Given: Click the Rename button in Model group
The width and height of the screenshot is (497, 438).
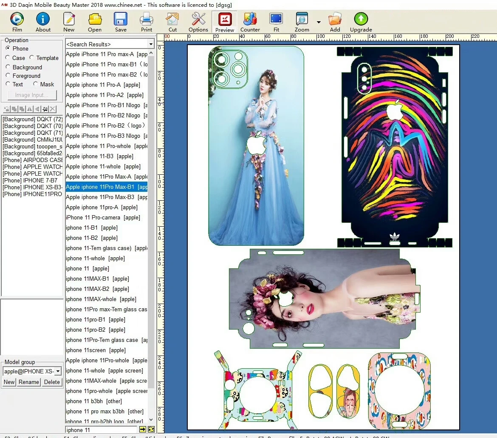Looking at the screenshot, I should tap(28, 382).
